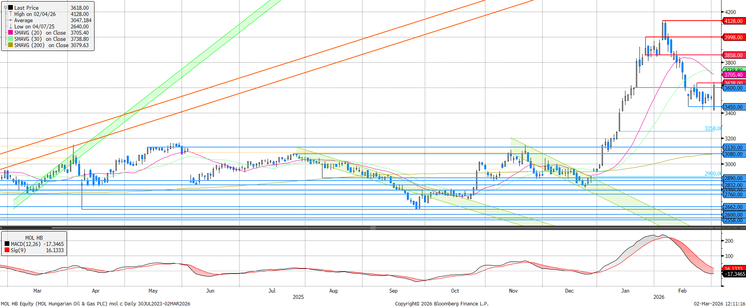Click the black Last Price color swatch
Image resolution: width=746 pixels, height=307 pixels.
[x=11, y=8]
